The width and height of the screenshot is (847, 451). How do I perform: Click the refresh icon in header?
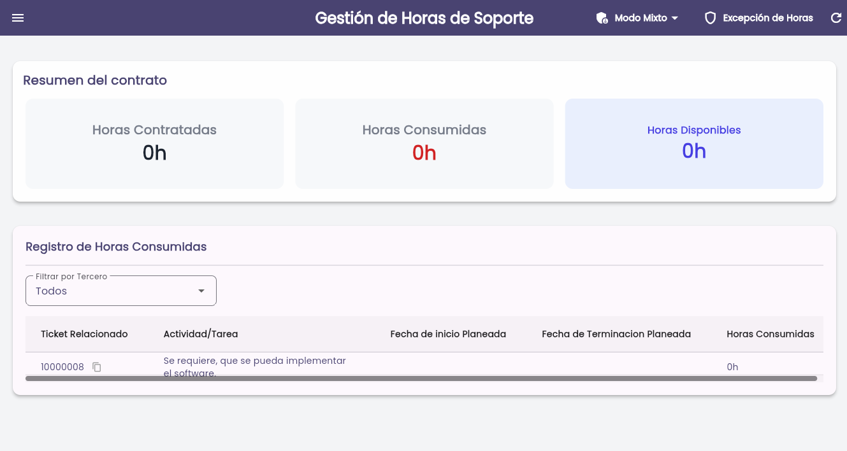tap(836, 18)
